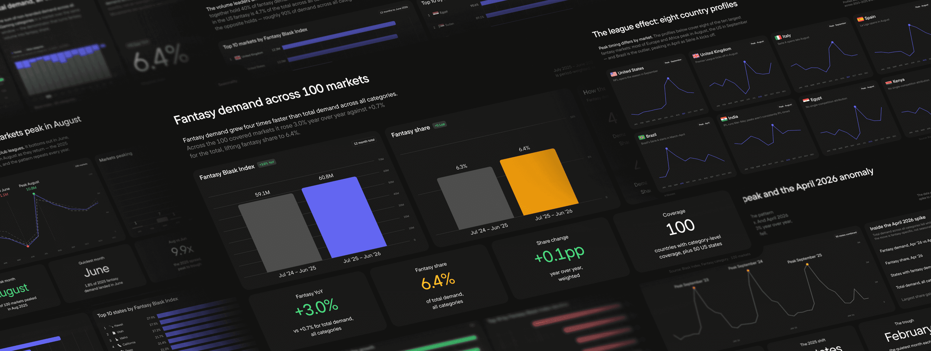
Task: Click the Spain flag icon
Action: 861,19
